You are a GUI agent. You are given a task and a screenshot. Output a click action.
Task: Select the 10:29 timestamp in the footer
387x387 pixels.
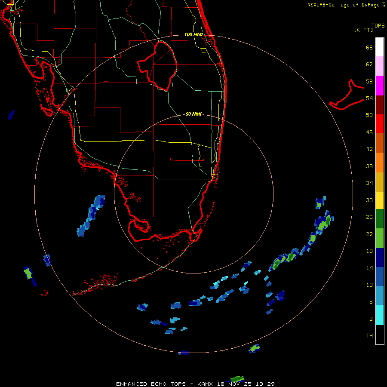pos(265,384)
